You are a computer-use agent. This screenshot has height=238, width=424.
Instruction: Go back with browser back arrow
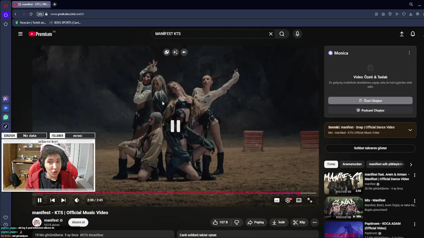coord(15,14)
